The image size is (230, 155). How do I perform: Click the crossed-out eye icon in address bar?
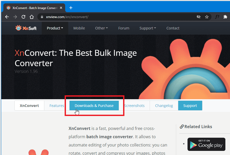(198, 17)
